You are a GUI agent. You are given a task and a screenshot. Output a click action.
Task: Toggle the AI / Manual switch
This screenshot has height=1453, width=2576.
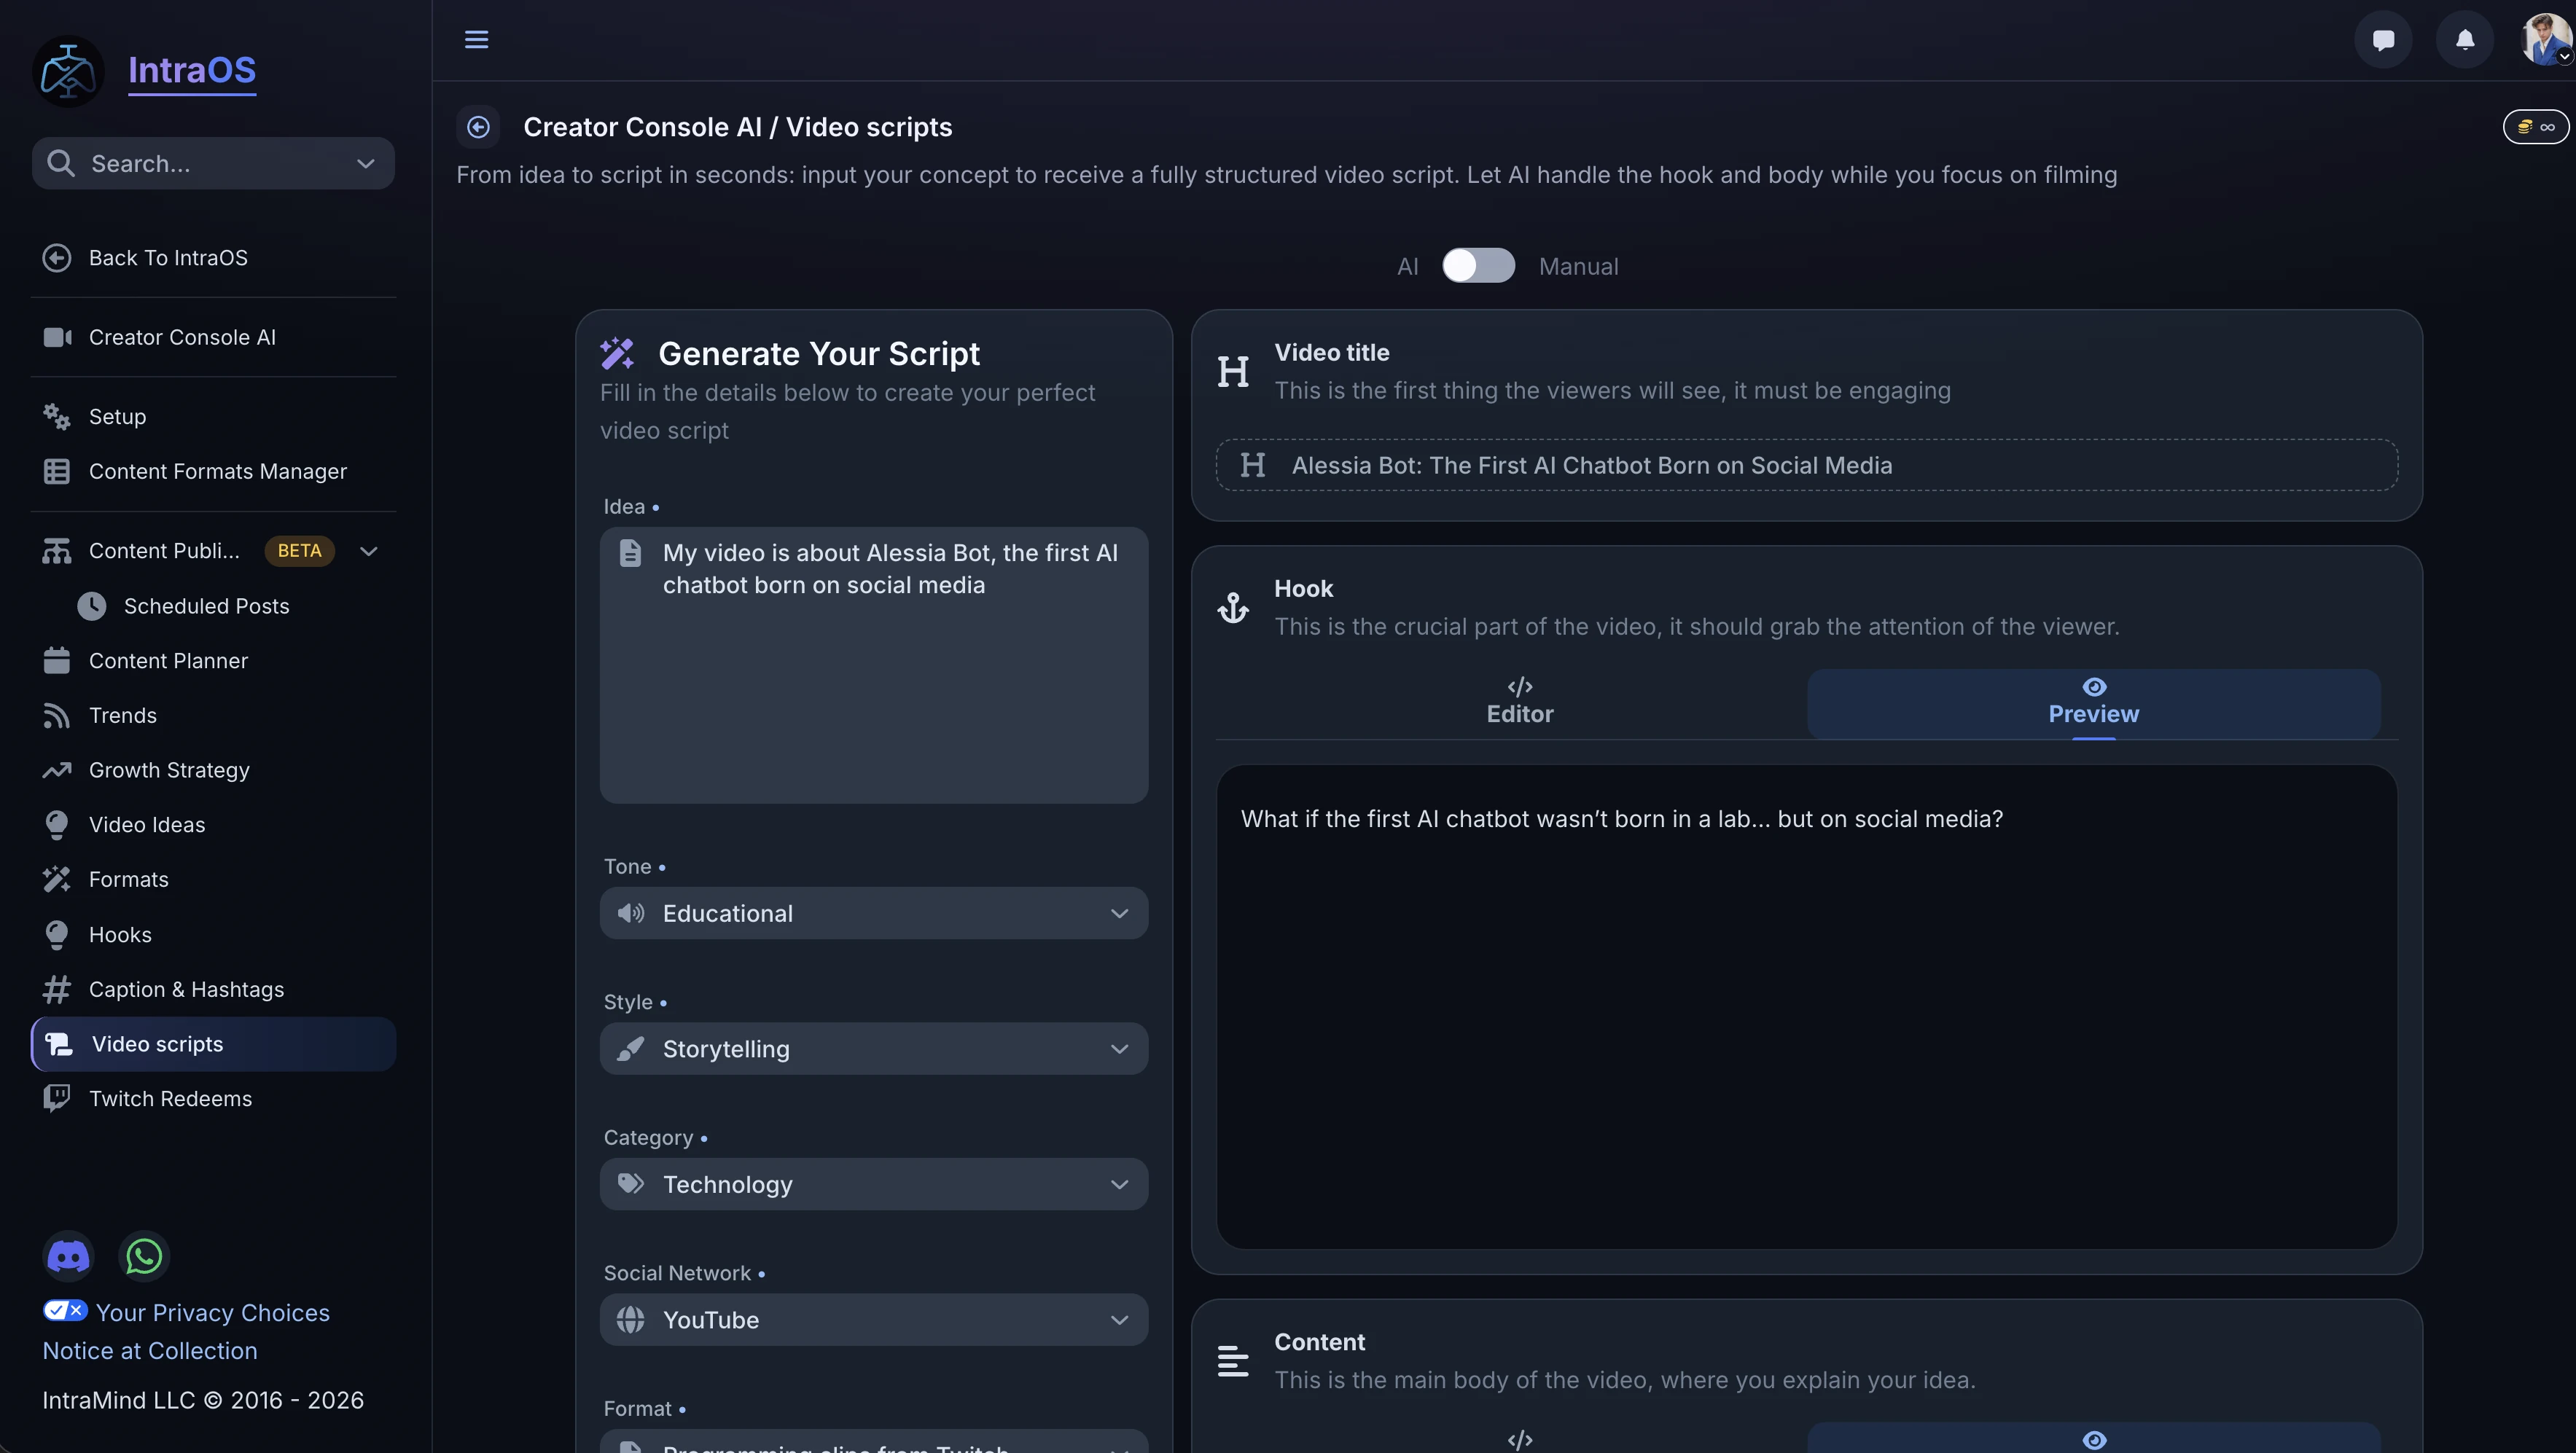pyautogui.click(x=1478, y=266)
